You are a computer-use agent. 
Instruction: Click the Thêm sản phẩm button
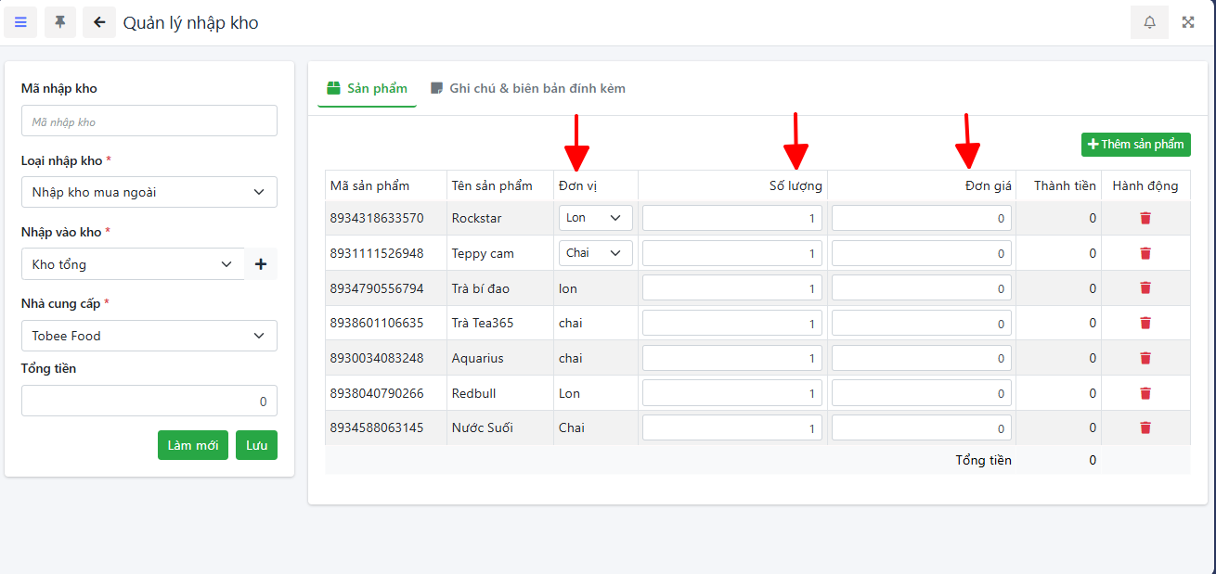click(x=1135, y=145)
